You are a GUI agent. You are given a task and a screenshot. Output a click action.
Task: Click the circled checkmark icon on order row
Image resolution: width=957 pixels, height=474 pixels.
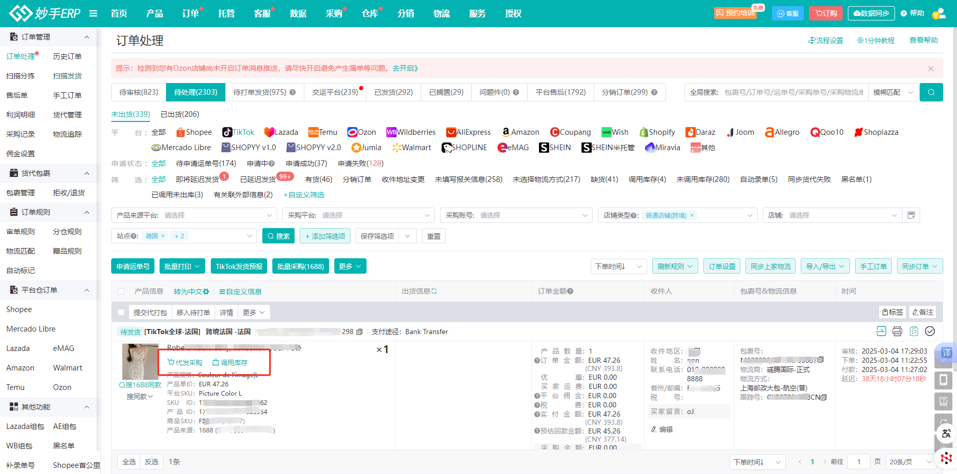point(930,332)
